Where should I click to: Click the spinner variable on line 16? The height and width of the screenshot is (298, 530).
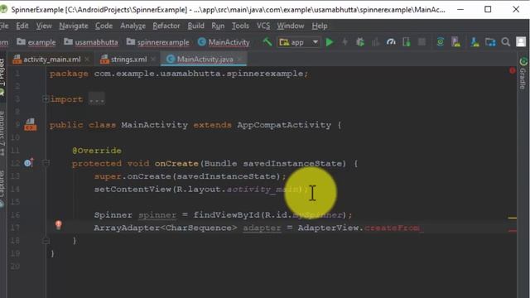[157, 215]
